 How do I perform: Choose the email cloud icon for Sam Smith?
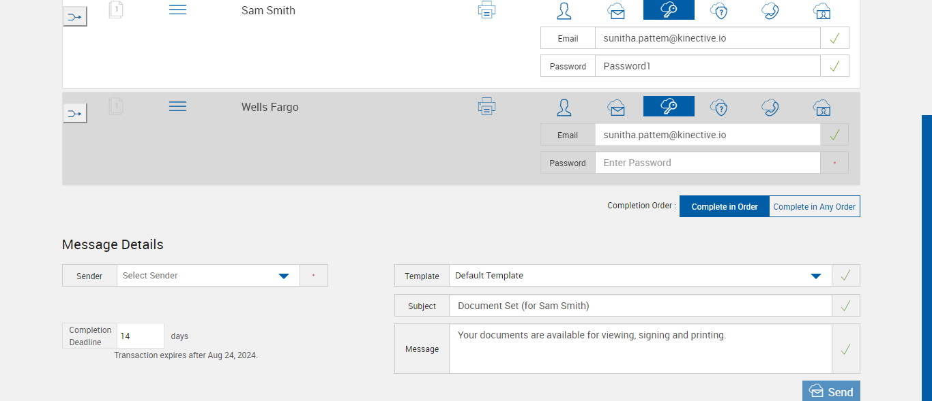click(616, 11)
